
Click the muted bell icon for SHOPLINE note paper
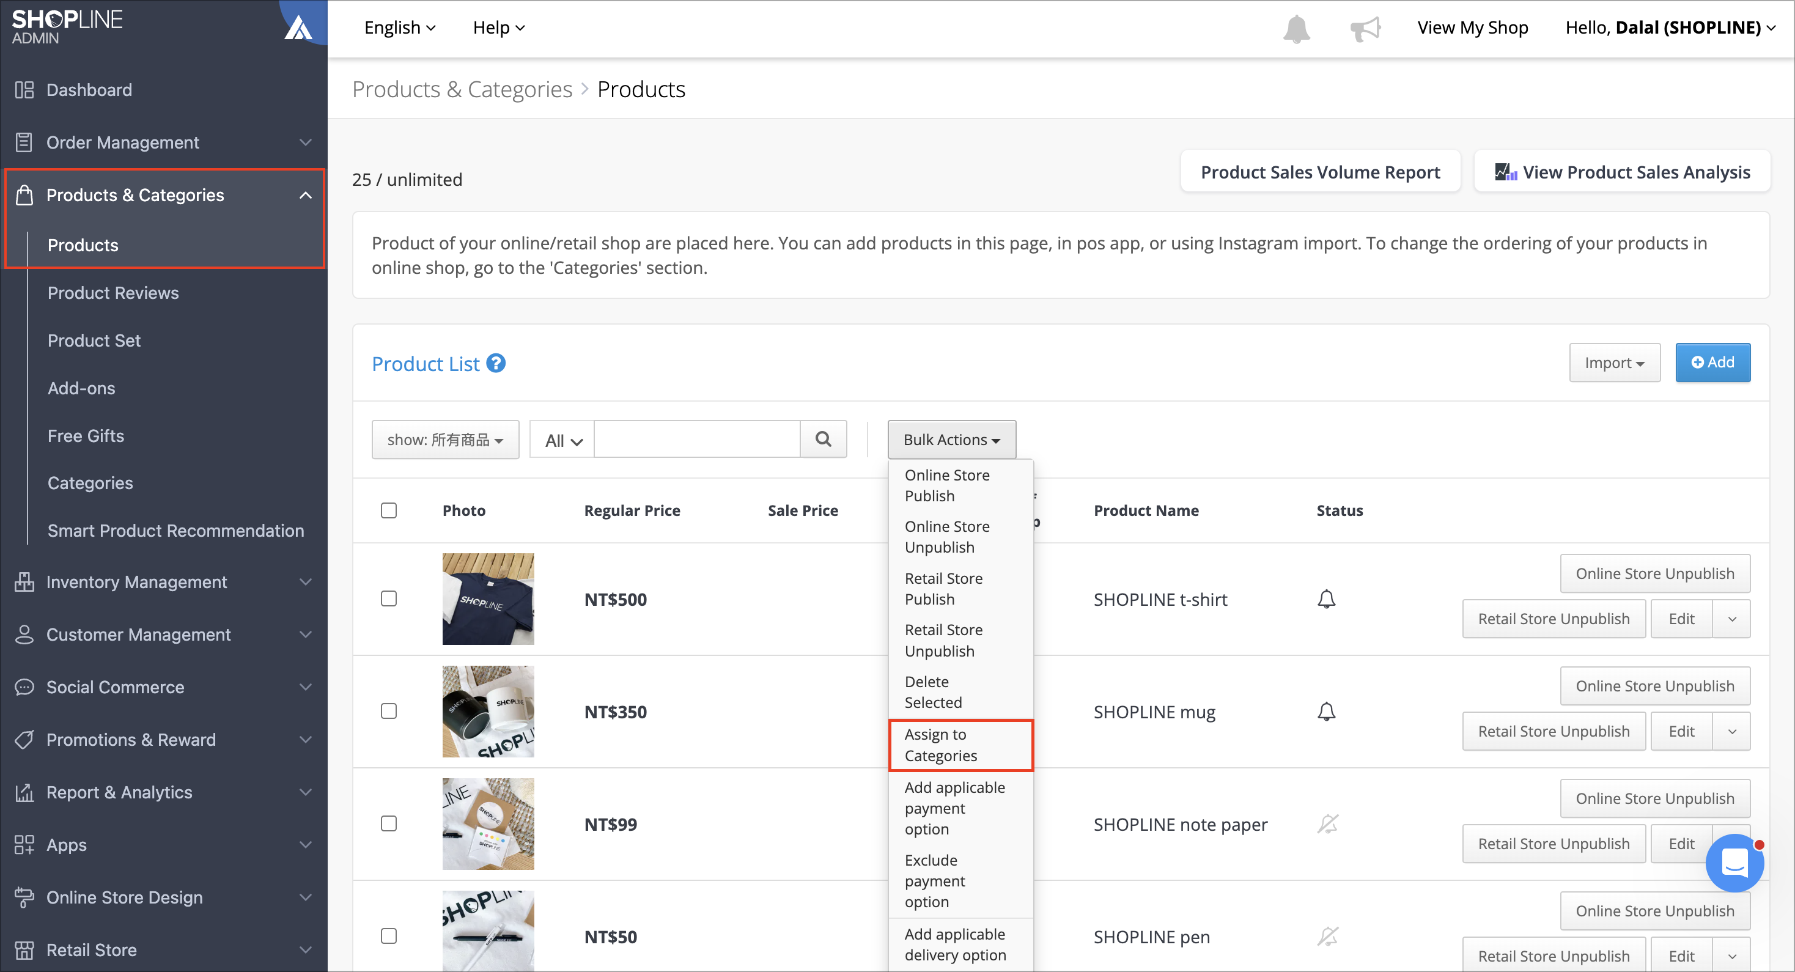pyautogui.click(x=1327, y=823)
